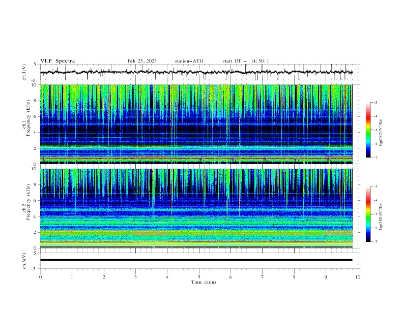The image size is (403, 311).
Task: Click the "10" label on the time axis
Action: [x=358, y=277]
